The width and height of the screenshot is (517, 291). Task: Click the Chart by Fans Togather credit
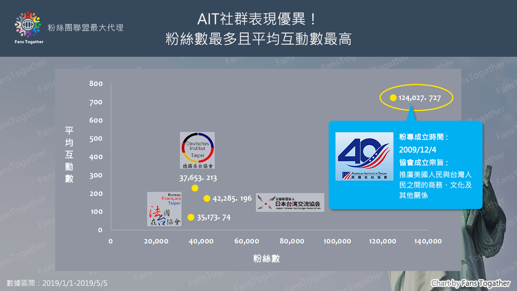tap(471, 283)
